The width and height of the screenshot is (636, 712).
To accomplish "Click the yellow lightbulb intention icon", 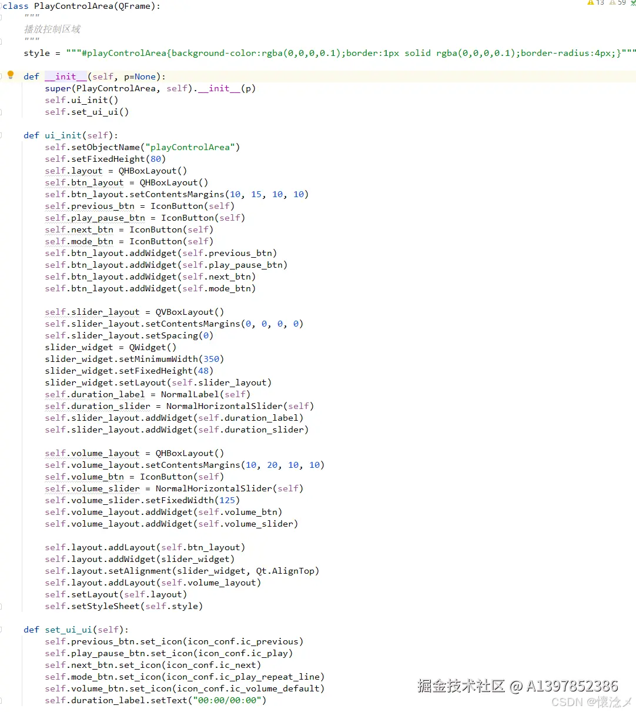I will point(11,75).
